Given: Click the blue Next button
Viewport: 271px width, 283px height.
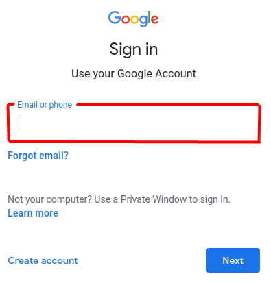Looking at the screenshot, I should (x=233, y=260).
